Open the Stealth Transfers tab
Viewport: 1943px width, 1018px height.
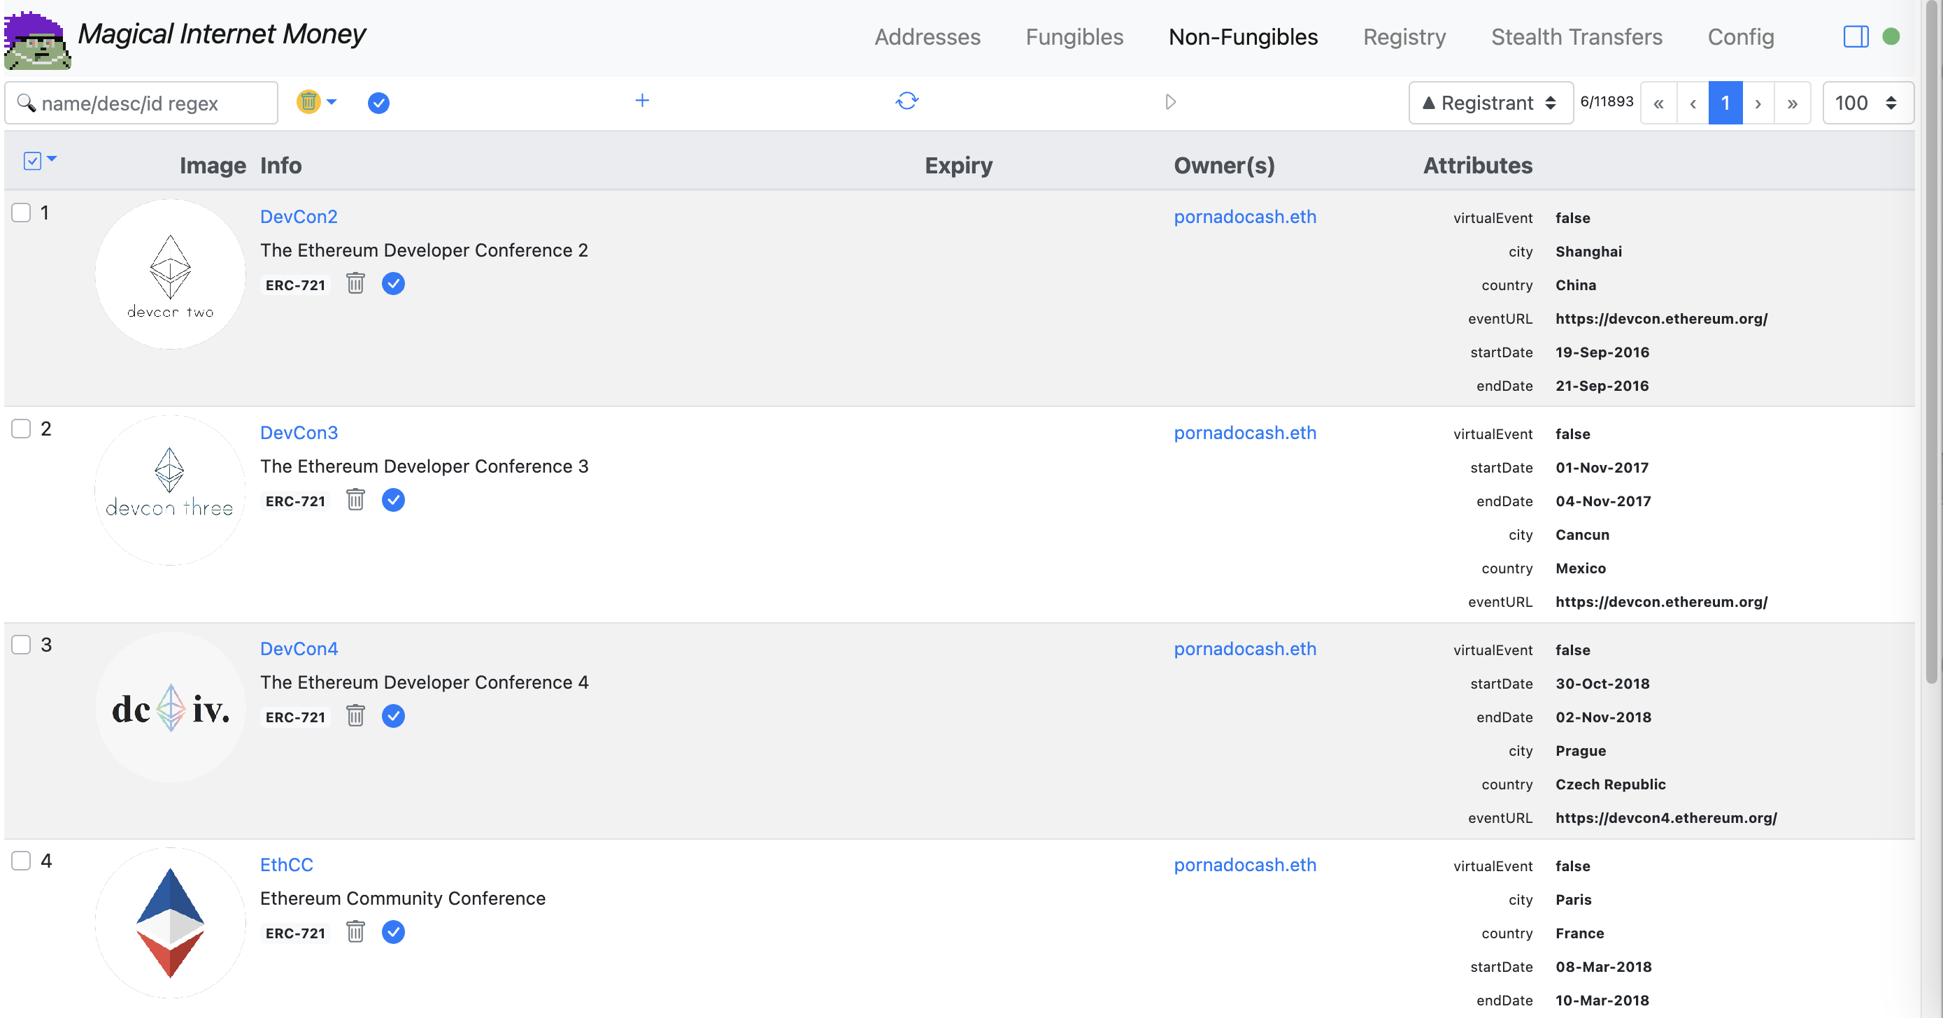(1577, 36)
